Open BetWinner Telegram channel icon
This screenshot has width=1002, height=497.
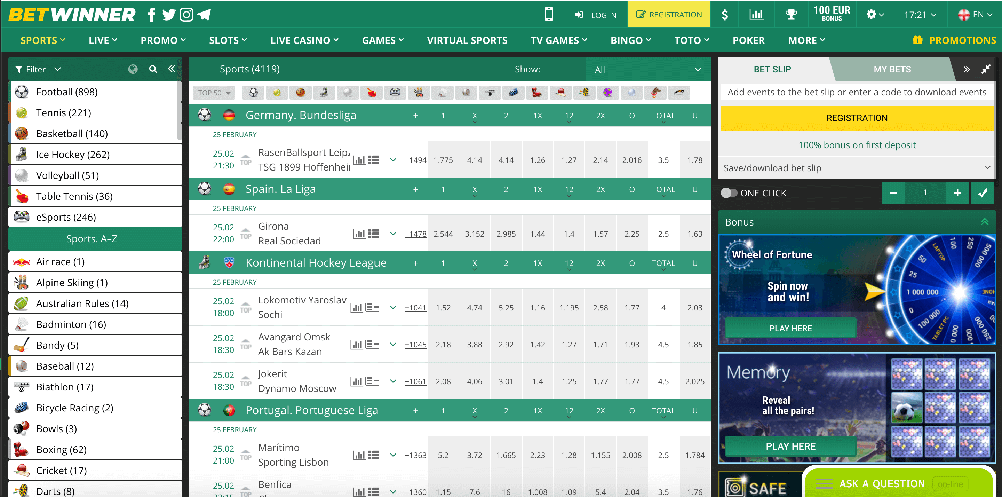tap(204, 15)
